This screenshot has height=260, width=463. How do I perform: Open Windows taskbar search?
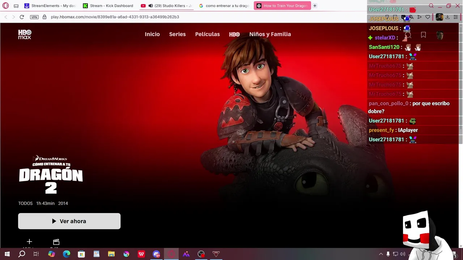click(22, 254)
